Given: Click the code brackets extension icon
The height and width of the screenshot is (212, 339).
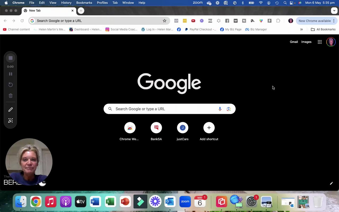Looking at the screenshot, I should (x=176, y=21).
